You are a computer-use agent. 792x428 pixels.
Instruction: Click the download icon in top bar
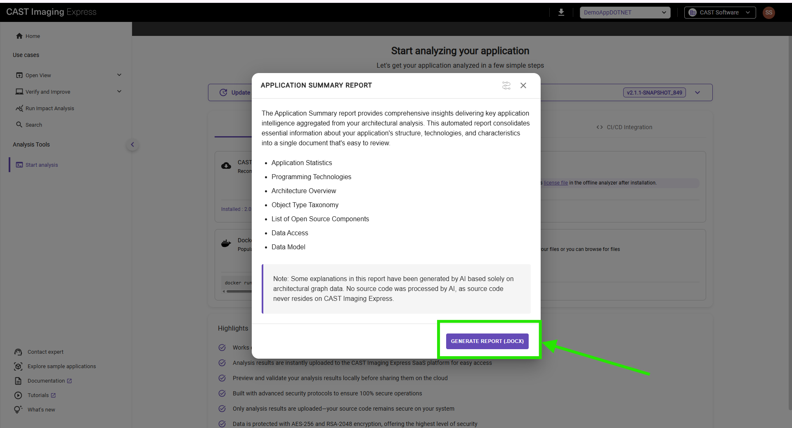(561, 12)
